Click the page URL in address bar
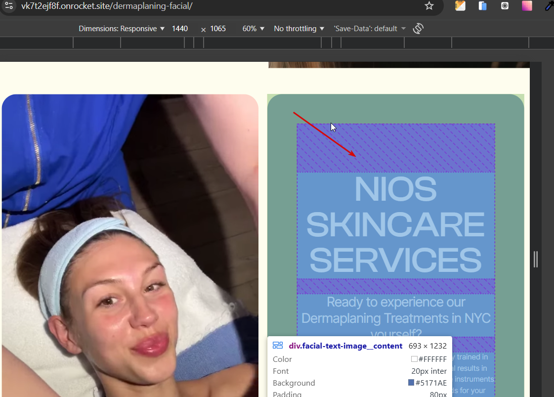The height and width of the screenshot is (397, 554). (x=107, y=6)
